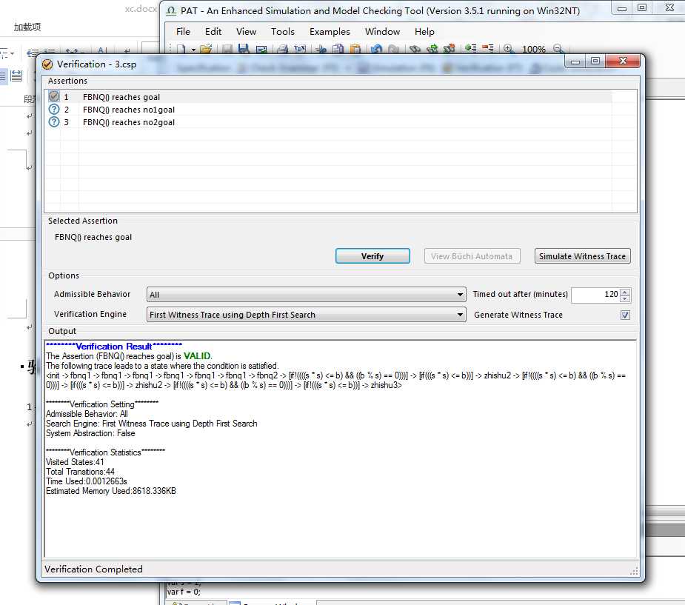Click the Estimated Memory Used line
This screenshot has width=685, height=605.
coord(111,491)
